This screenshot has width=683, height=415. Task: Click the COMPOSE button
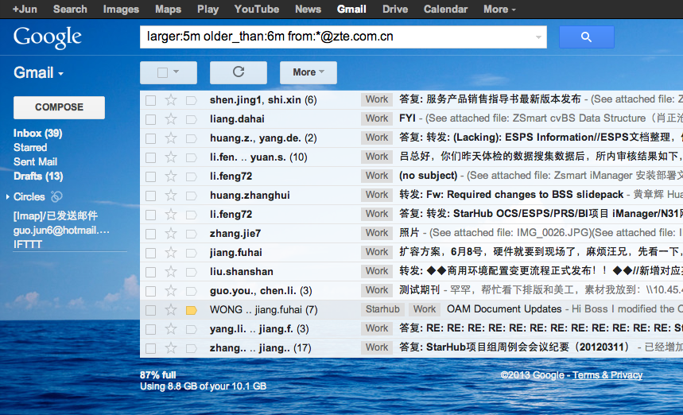[x=59, y=107]
